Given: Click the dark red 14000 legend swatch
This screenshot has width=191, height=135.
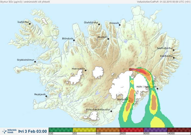Looking at the screenshot, I should click(x=179, y=130).
